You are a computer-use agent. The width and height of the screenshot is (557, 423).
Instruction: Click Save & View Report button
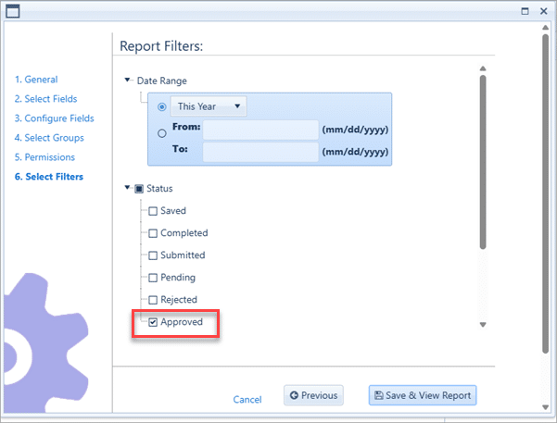tap(423, 395)
